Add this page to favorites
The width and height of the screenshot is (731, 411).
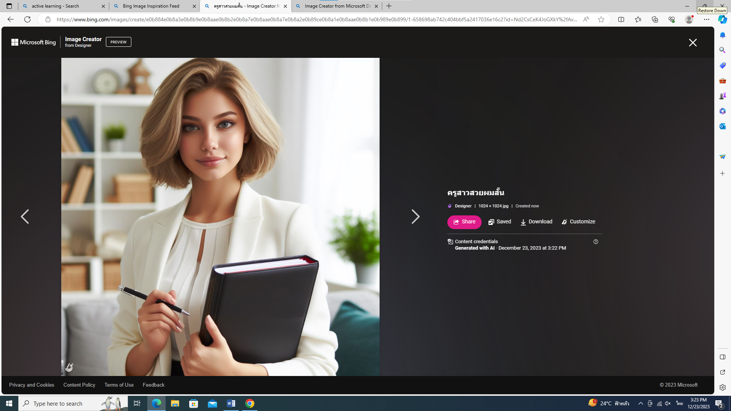tap(601, 19)
